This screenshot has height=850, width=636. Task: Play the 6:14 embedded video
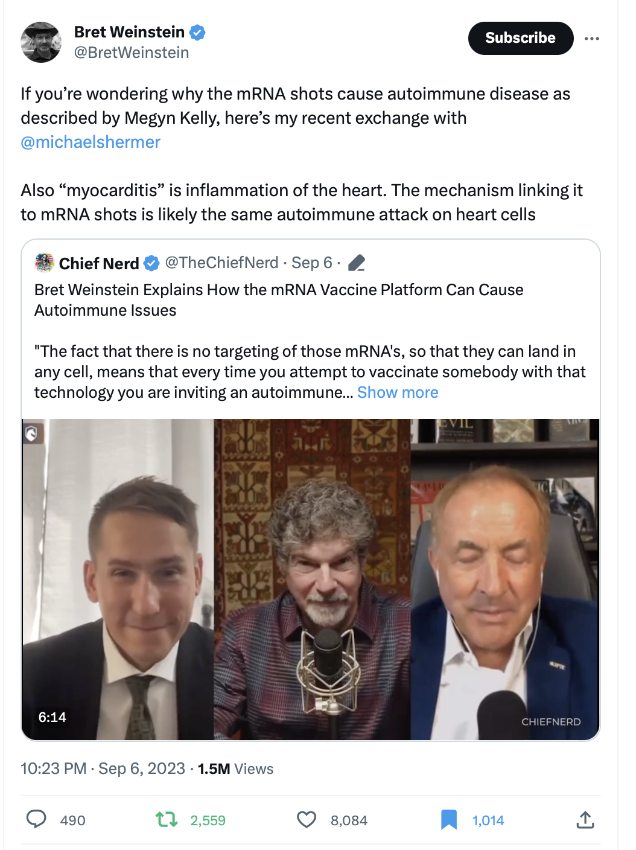point(311,580)
